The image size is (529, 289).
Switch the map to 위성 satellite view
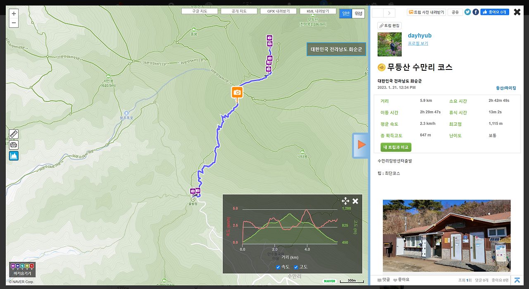click(358, 13)
